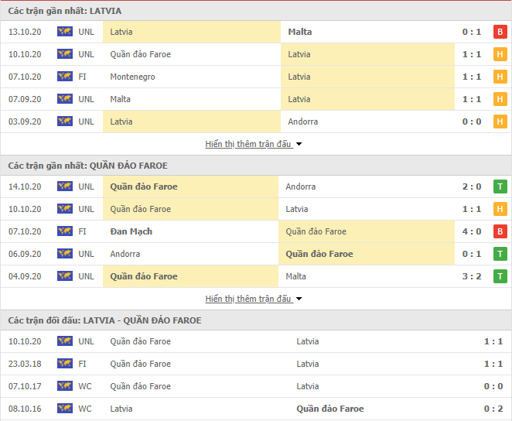Click the world flag icon on 13.10.20 row
512x421 pixels.
65,32
